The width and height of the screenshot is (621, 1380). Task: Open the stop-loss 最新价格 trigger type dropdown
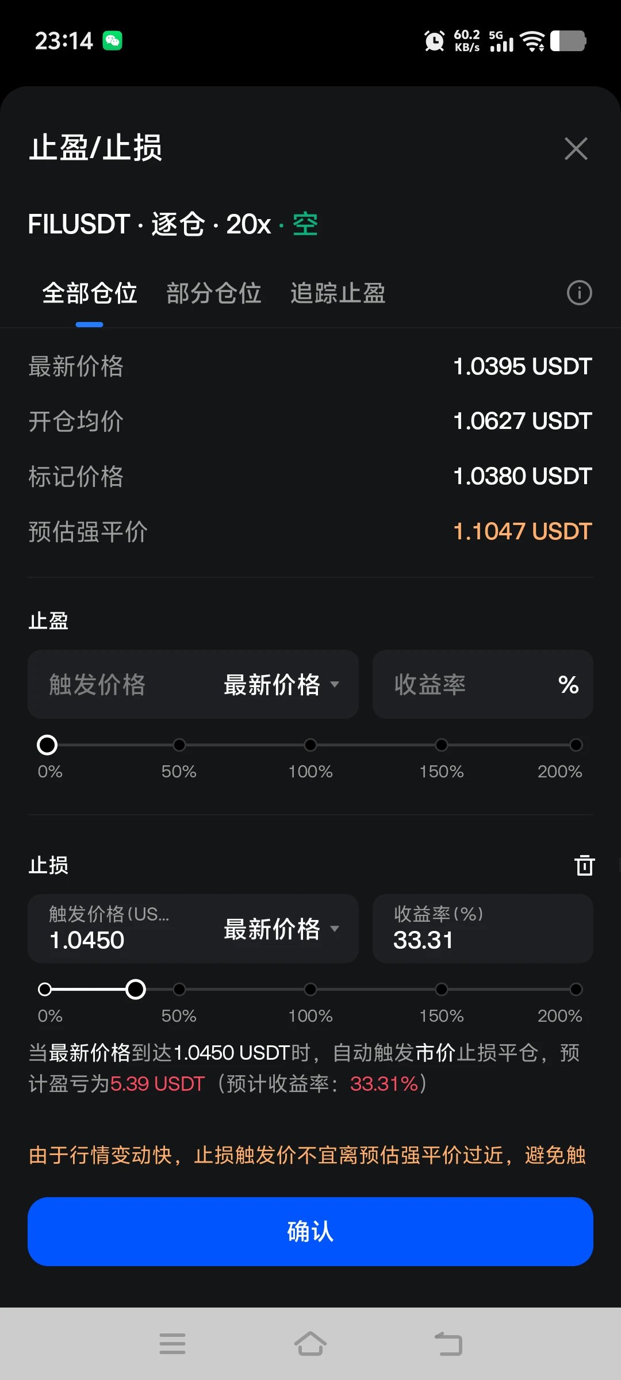[x=281, y=929]
